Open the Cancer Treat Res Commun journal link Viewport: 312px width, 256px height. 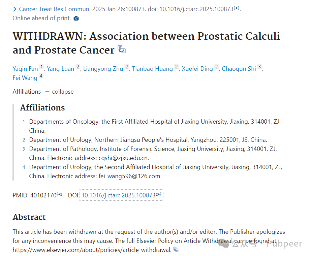pos(55,9)
